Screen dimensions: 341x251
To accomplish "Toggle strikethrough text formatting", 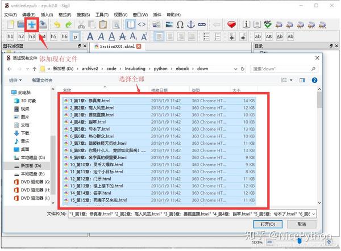I will click(122, 36).
